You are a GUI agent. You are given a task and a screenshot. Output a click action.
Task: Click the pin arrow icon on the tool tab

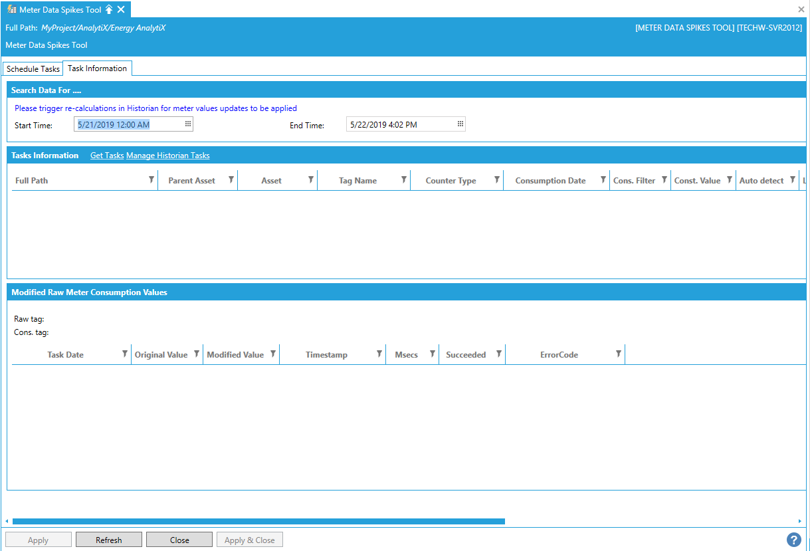coord(109,9)
